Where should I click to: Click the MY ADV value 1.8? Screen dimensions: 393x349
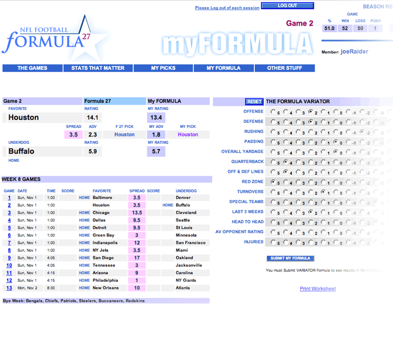tap(156, 135)
